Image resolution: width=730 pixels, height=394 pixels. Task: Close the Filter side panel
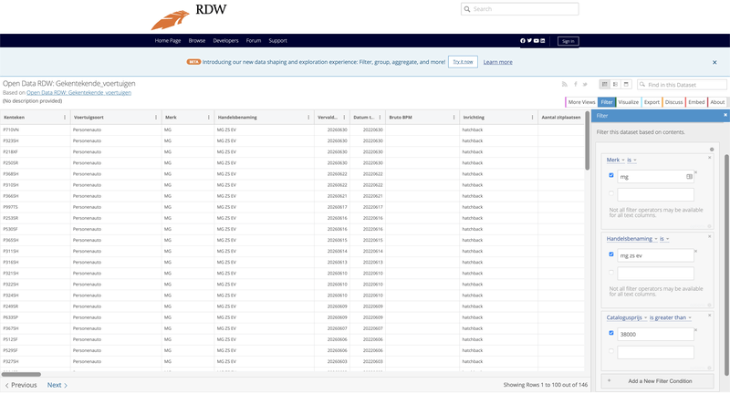[725, 115]
